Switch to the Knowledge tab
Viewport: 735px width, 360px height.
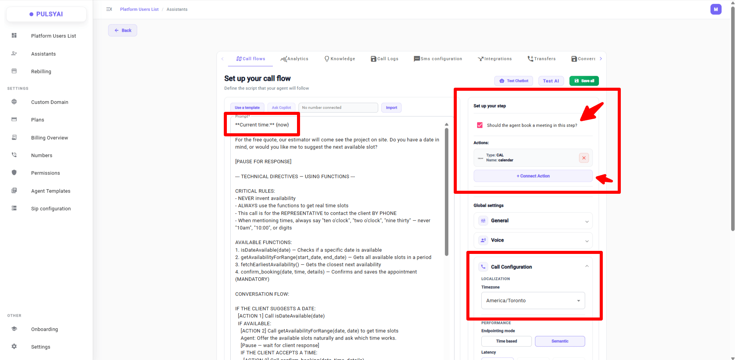click(x=340, y=59)
